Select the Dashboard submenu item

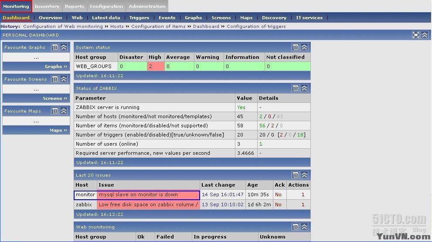[16, 17]
